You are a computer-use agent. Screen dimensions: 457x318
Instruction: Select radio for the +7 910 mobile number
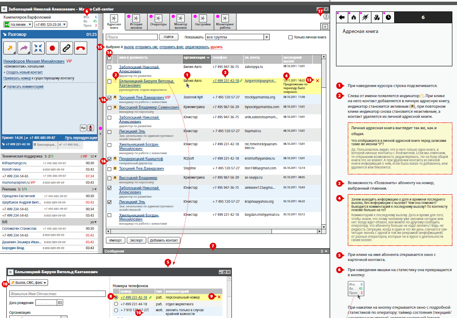pyautogui.click(x=116, y=310)
